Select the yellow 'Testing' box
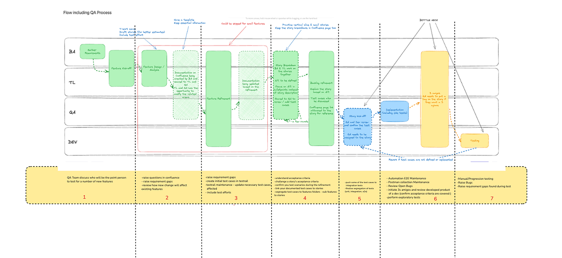The height and width of the screenshot is (258, 562). (474, 140)
